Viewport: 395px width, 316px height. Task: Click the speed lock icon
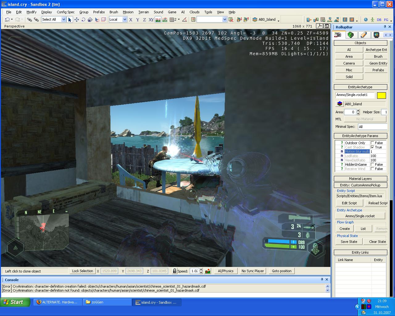(174, 271)
